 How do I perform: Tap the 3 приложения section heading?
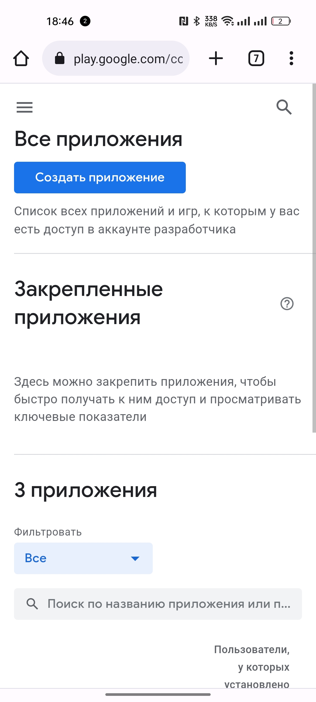86,490
